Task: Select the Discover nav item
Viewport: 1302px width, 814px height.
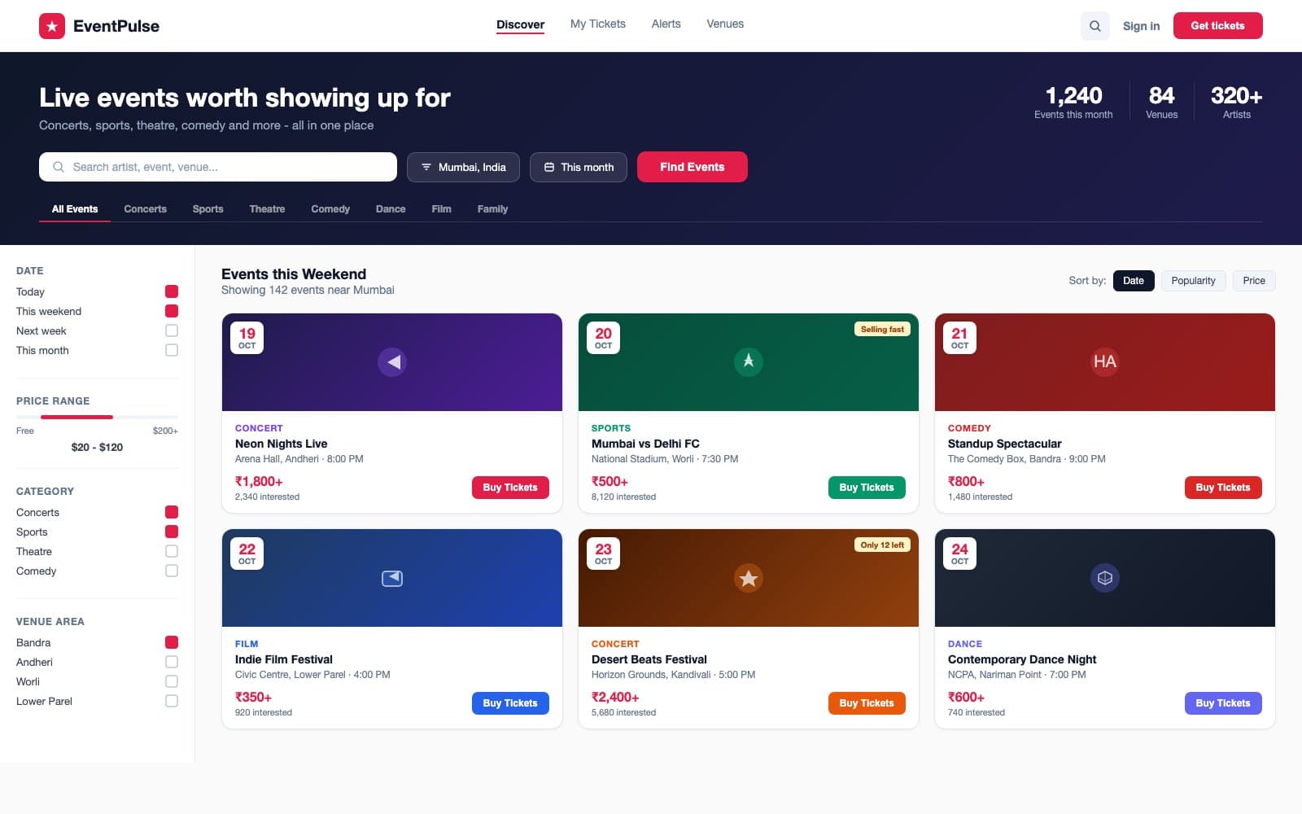Action: point(521,24)
